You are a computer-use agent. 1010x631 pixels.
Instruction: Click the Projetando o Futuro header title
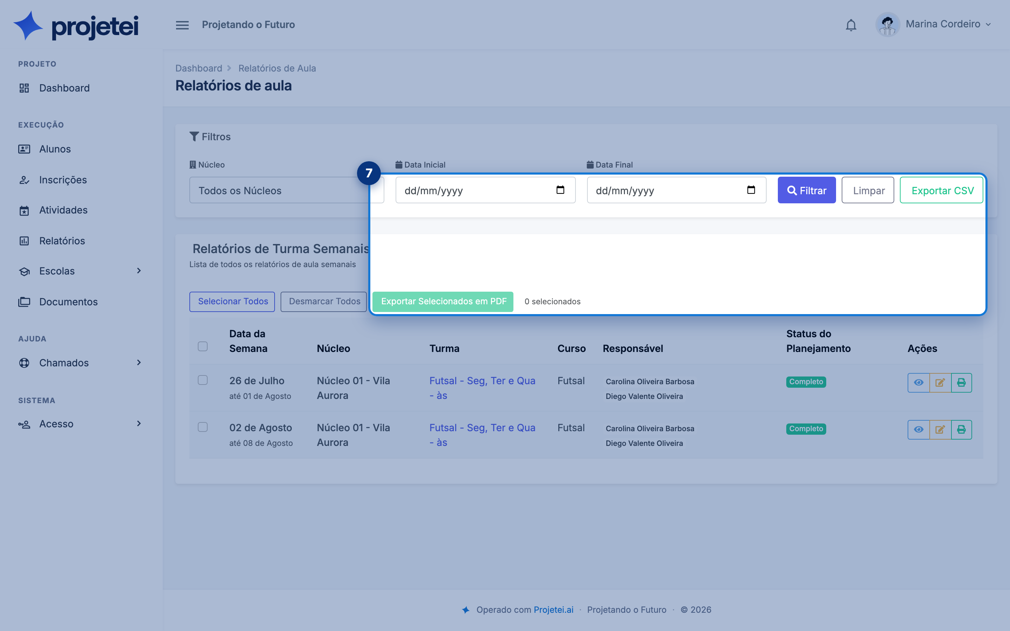coord(248,25)
